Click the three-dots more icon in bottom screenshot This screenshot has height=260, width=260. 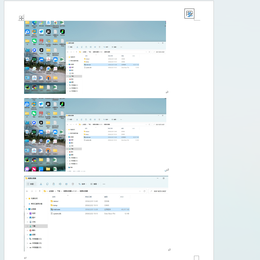click(104, 184)
